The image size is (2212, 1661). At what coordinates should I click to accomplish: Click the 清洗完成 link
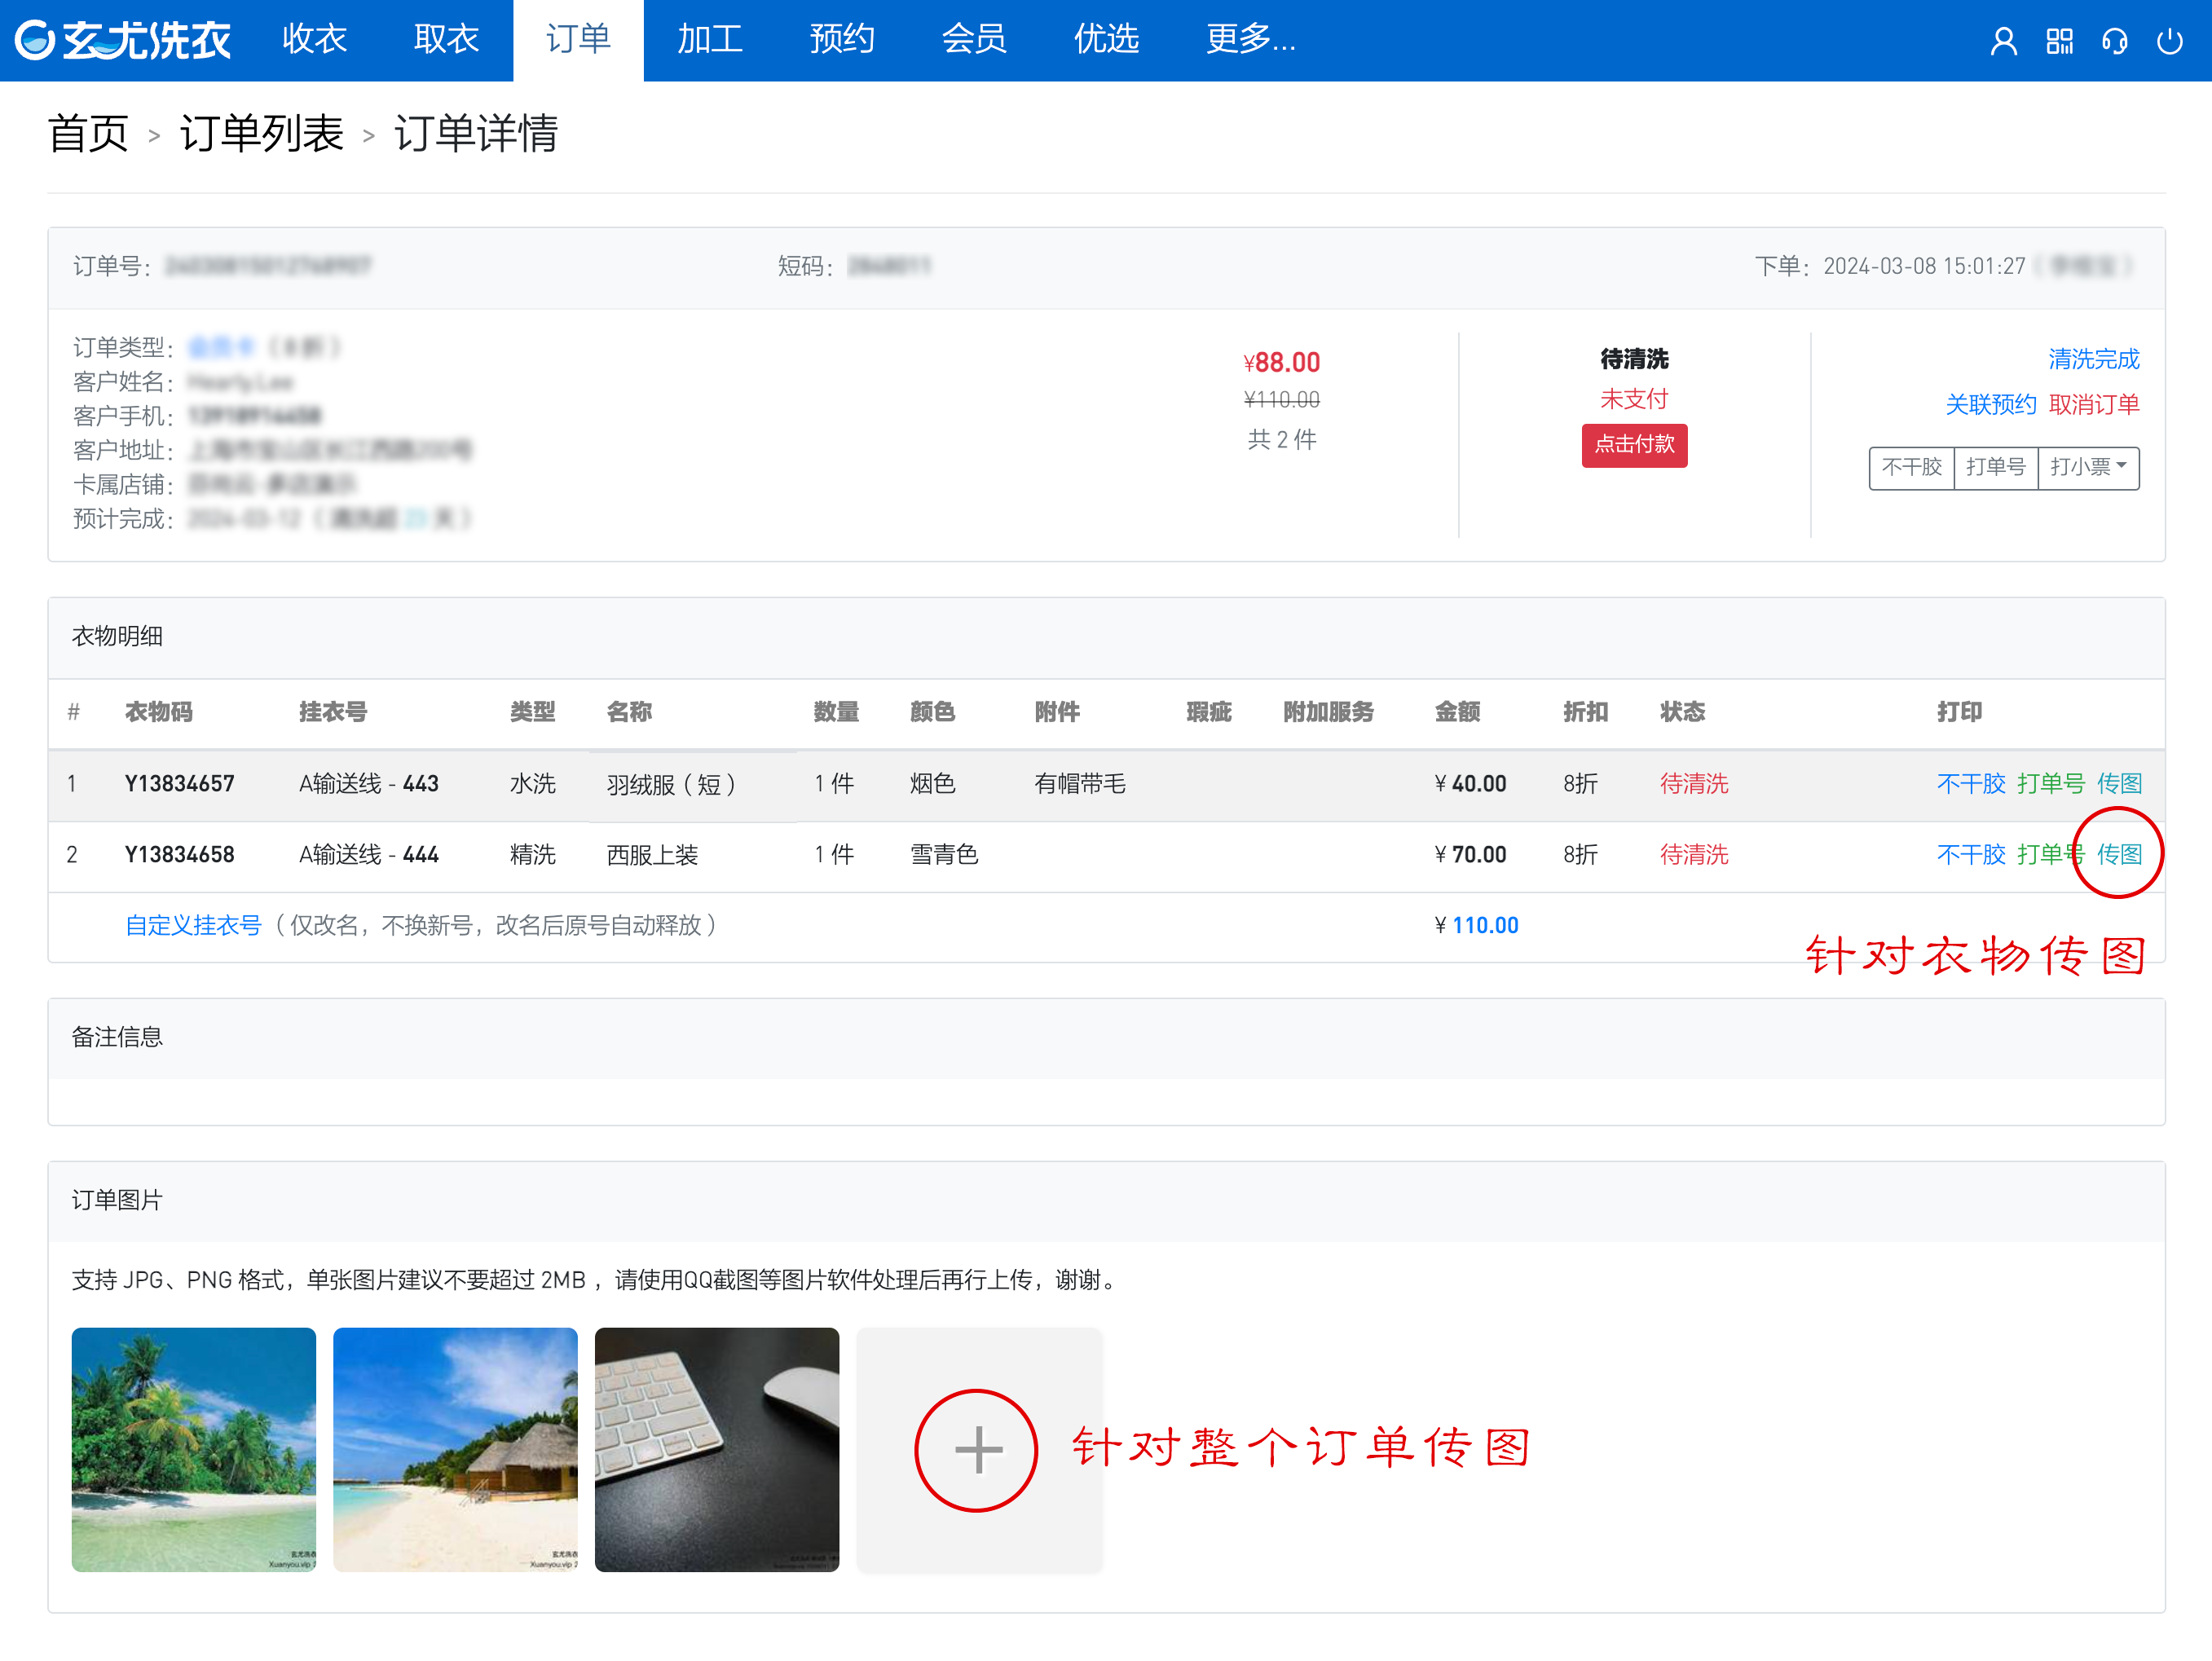[x=2092, y=359]
